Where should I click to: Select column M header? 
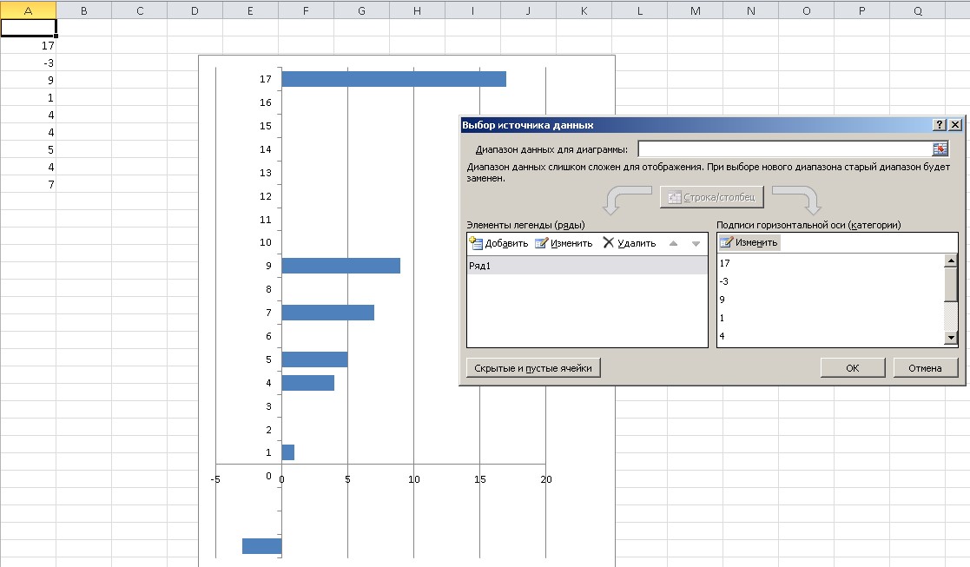tap(696, 10)
